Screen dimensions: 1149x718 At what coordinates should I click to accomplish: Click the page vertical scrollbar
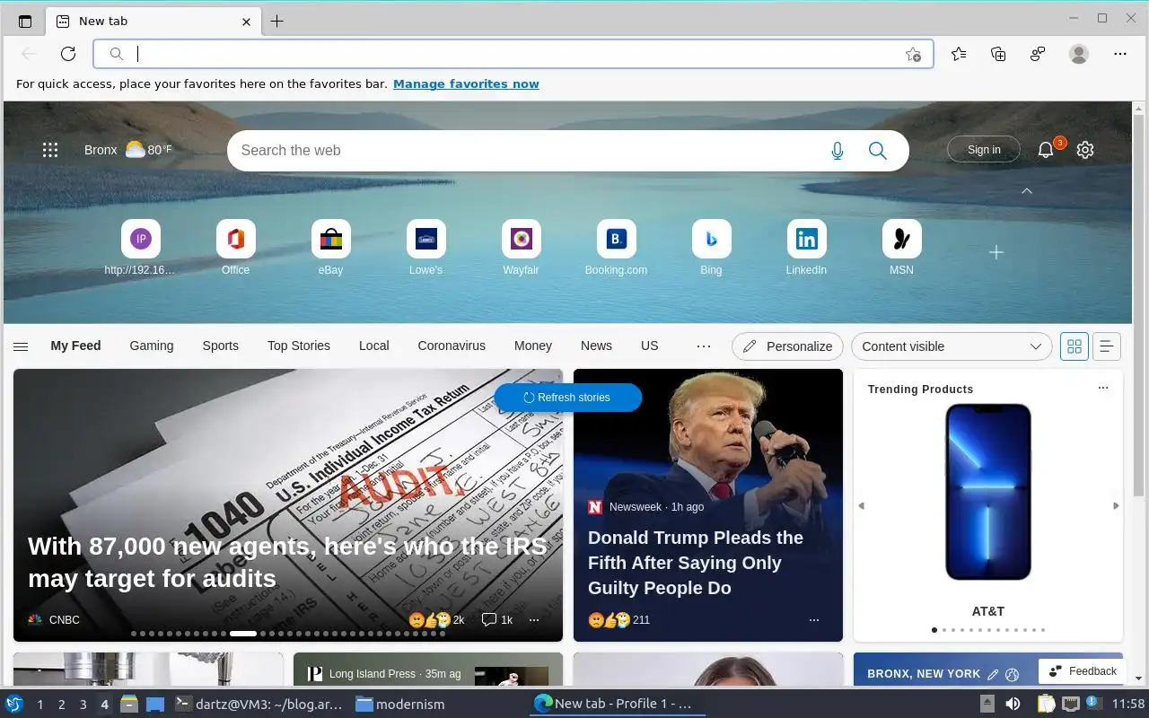[1139, 305]
